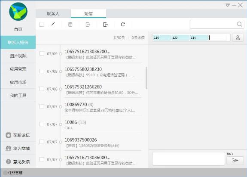Refresh the message list

click(123, 24)
